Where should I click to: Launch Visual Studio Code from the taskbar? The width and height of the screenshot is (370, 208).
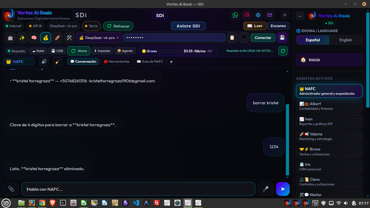(136, 203)
